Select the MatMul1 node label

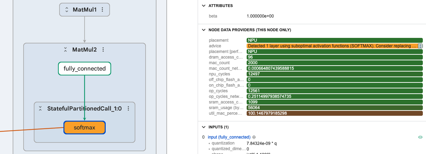pos(85,10)
